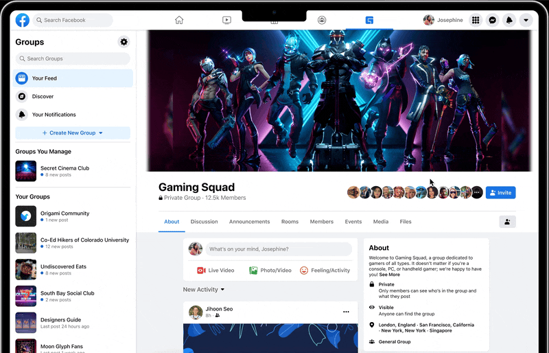The height and width of the screenshot is (353, 549).
Task: Click See More in About description
Action: pyautogui.click(x=389, y=275)
